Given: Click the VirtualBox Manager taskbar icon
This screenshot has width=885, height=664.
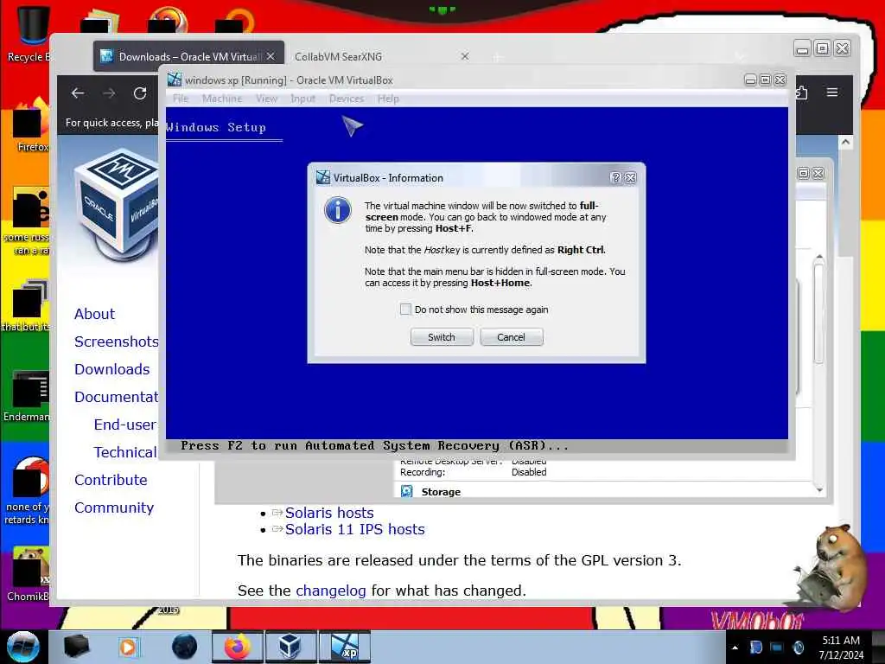Looking at the screenshot, I should tap(290, 647).
